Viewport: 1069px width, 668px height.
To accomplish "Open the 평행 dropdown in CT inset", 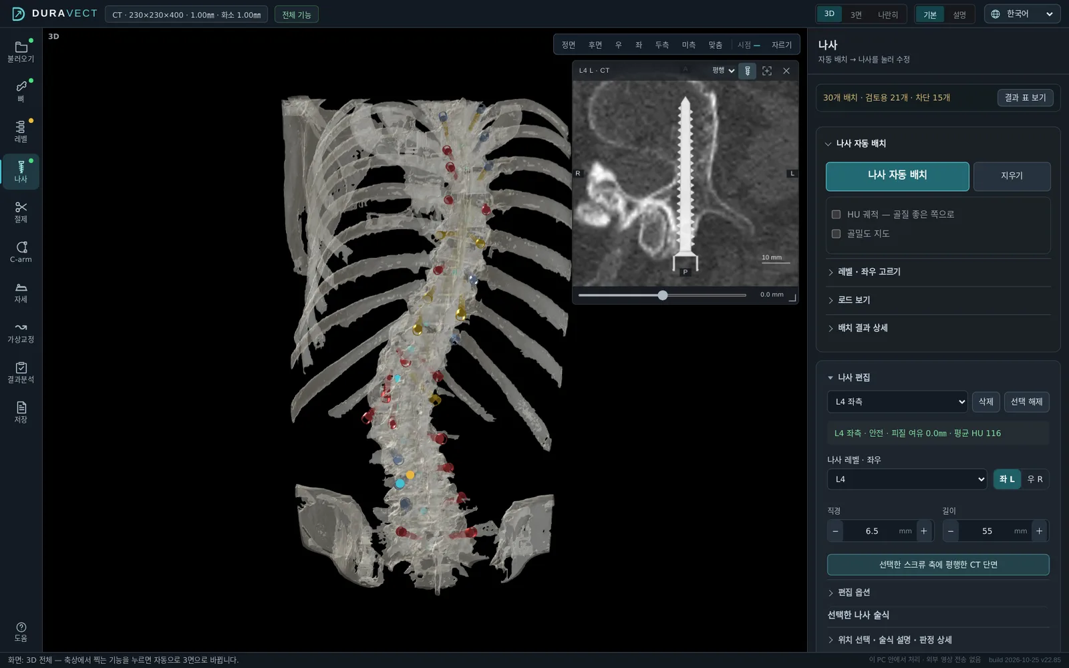I will [x=723, y=71].
